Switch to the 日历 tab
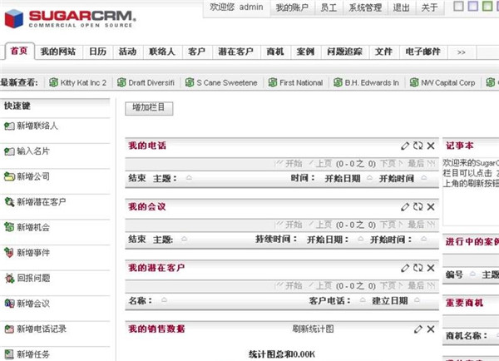Viewport: 499px width, 361px height. coord(97,52)
